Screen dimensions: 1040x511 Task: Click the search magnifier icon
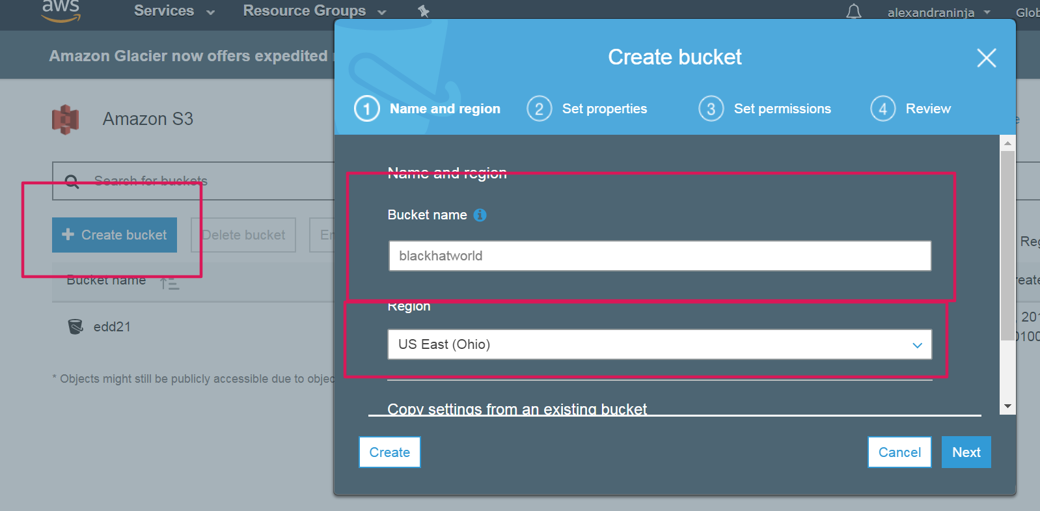coord(72,182)
